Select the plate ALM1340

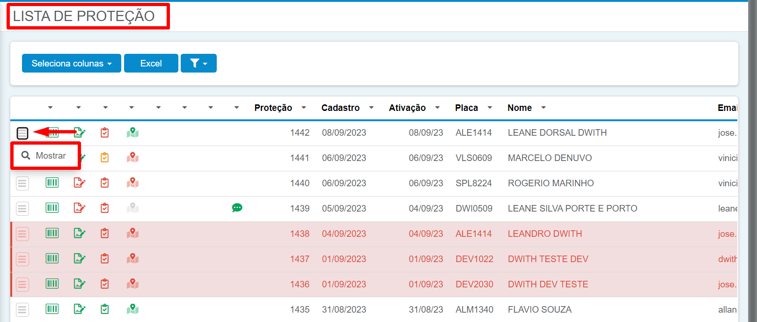click(x=475, y=309)
